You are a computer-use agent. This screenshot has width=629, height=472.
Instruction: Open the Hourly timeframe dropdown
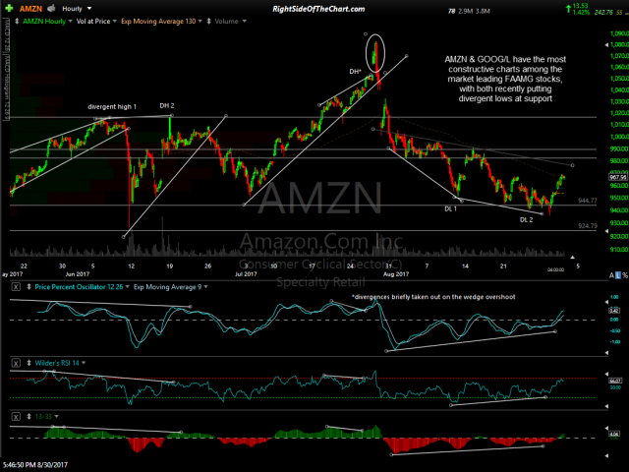tap(89, 9)
